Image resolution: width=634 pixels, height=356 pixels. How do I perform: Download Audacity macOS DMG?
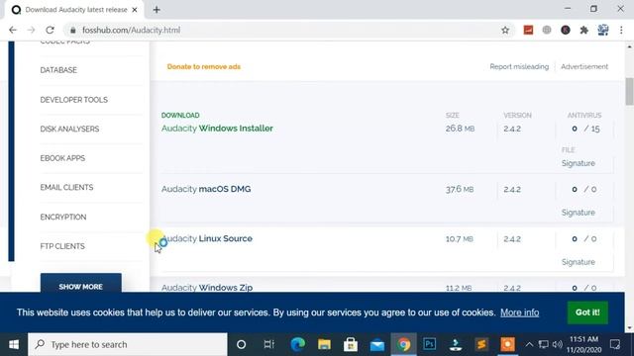click(x=206, y=189)
